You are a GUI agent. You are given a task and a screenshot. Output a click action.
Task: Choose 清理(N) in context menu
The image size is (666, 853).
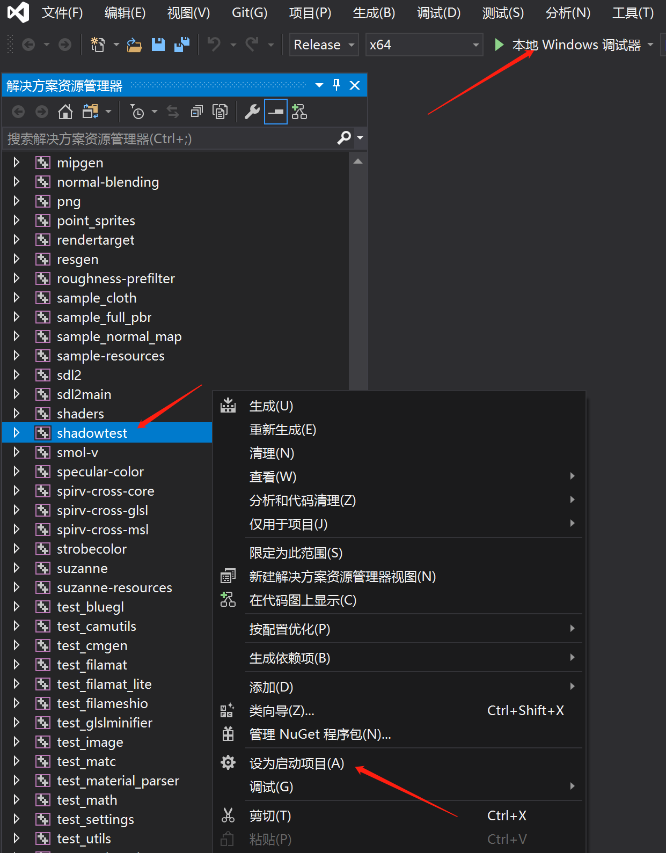[x=399, y=453]
